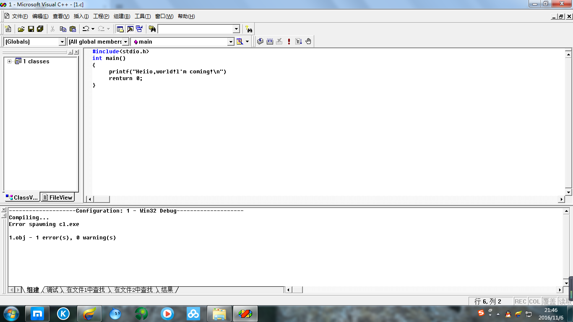Viewport: 573px width, 322px height.
Task: Click the hand Insert Breakpoint icon
Action: tap(308, 42)
